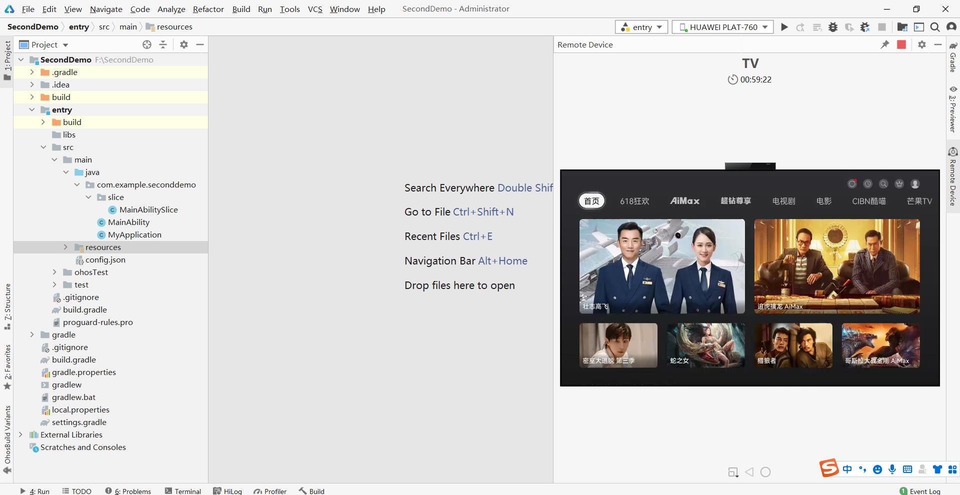This screenshot has width=960, height=495.
Task: Open Project Structure folder icon
Action: [x=902, y=27]
